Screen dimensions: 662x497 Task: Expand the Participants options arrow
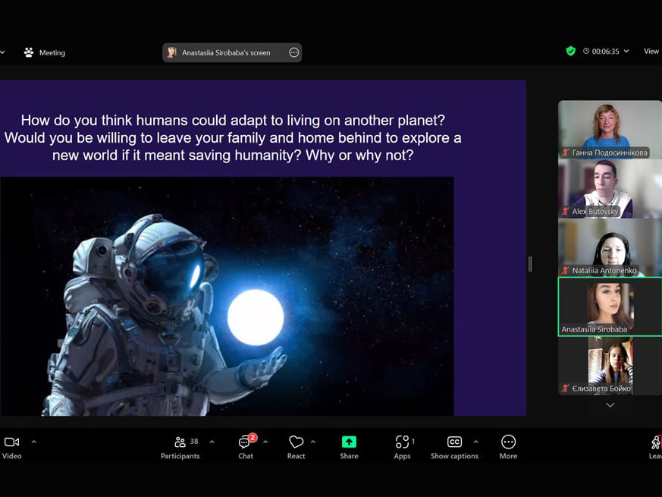click(212, 442)
